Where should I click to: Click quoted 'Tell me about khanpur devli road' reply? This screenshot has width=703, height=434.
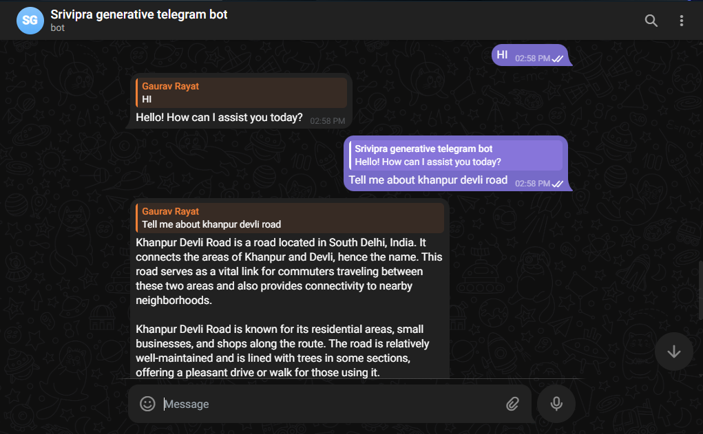point(290,217)
